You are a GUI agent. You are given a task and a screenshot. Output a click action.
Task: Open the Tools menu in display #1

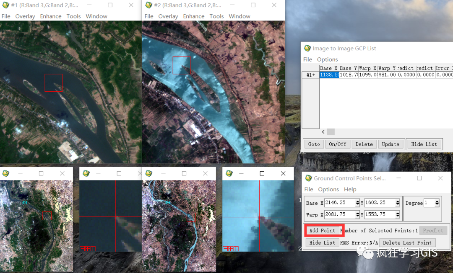pos(74,16)
